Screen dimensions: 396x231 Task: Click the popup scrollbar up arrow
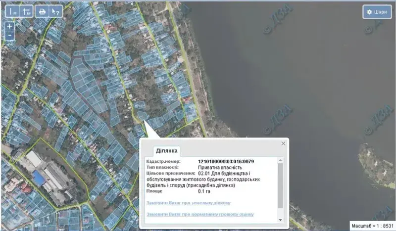[281, 160]
